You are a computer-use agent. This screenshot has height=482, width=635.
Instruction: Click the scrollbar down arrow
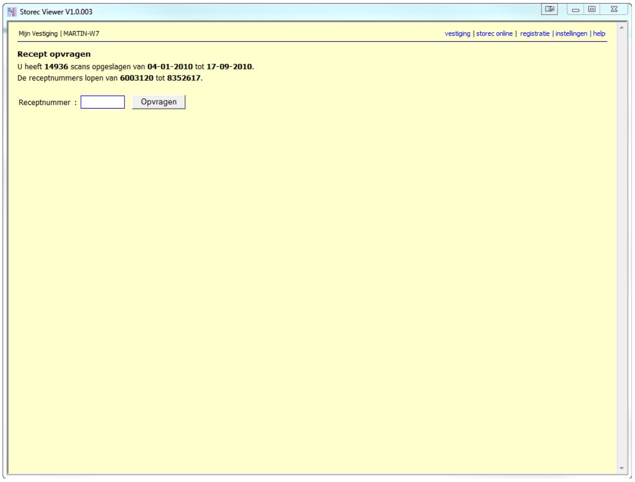click(623, 468)
